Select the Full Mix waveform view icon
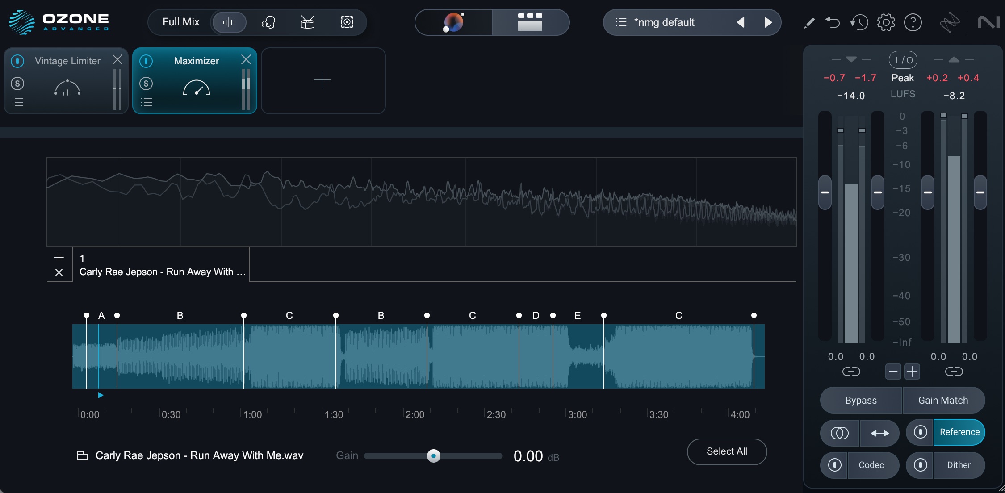 [x=229, y=22]
